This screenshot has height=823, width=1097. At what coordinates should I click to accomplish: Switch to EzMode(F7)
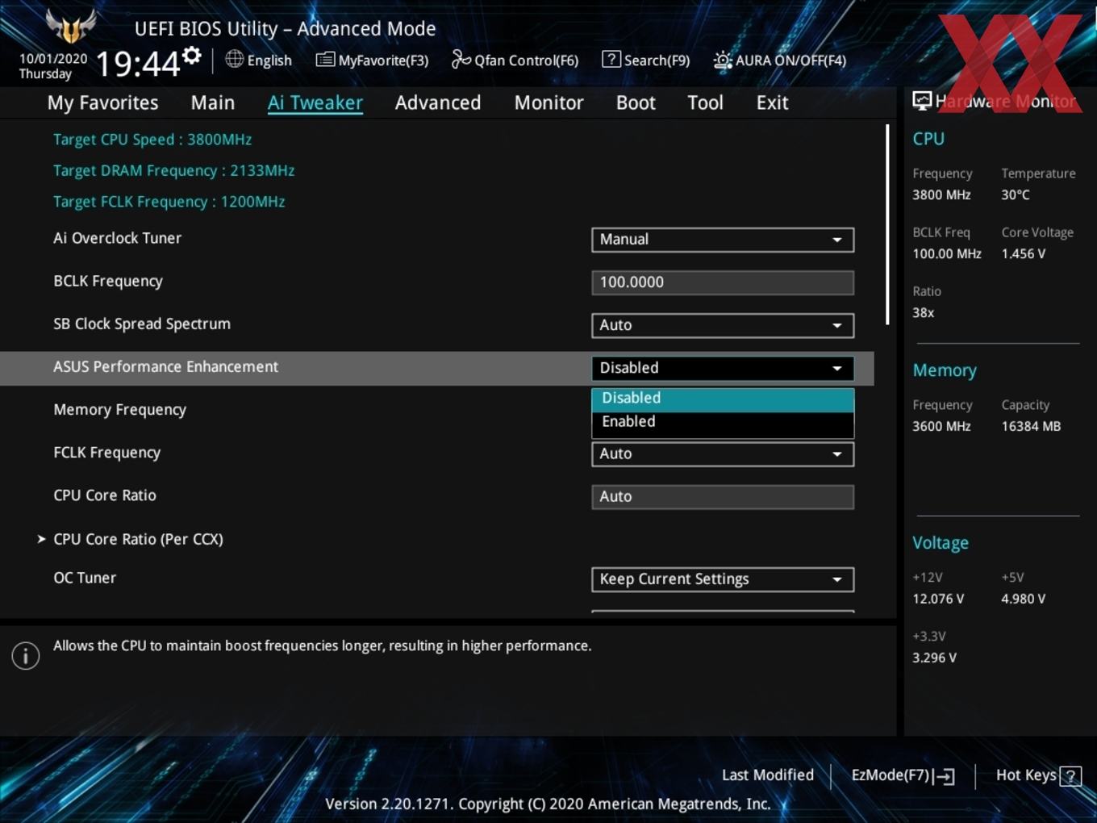coord(903,775)
